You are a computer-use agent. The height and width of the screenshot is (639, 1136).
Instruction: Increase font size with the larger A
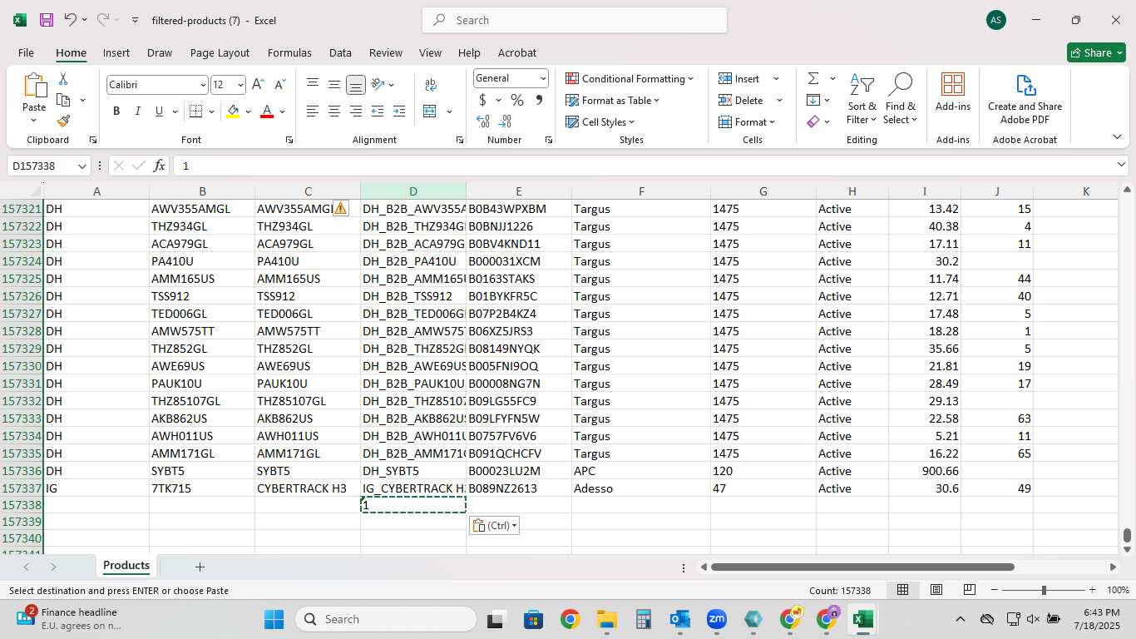[x=258, y=85]
